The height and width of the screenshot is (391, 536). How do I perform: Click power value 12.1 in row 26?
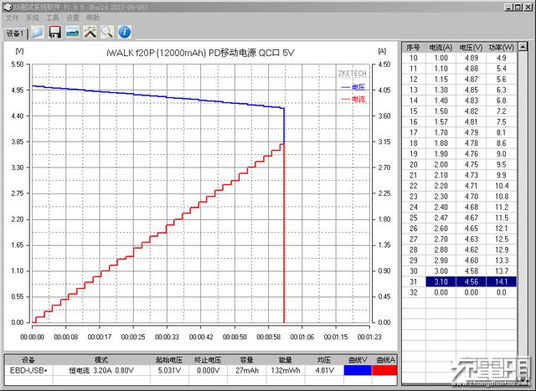point(501,229)
